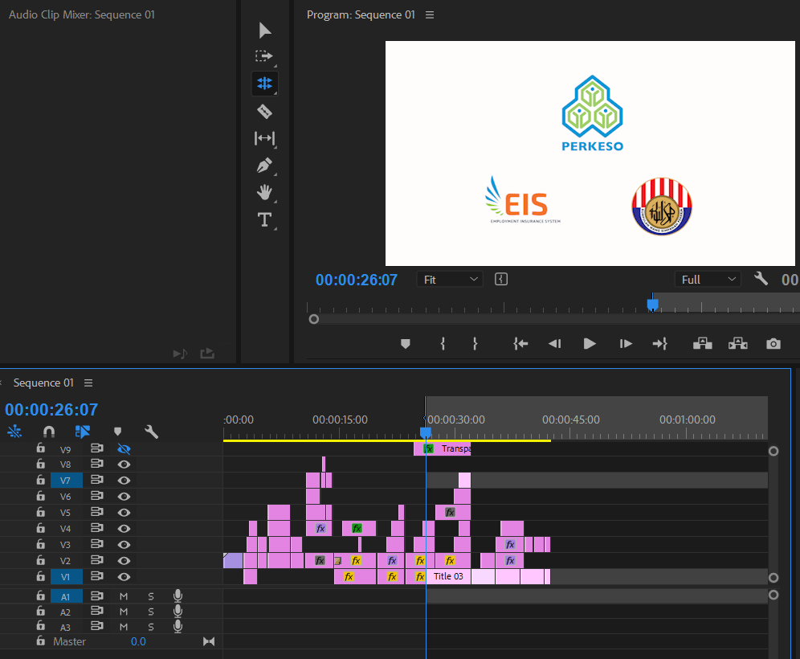Click the Program Monitor playhead marker

click(652, 305)
